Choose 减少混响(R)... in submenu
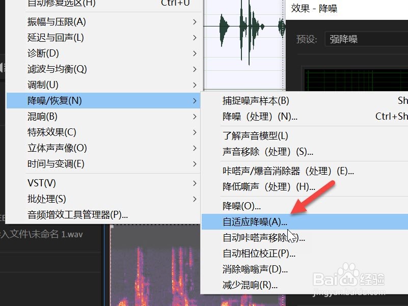 coord(305,285)
